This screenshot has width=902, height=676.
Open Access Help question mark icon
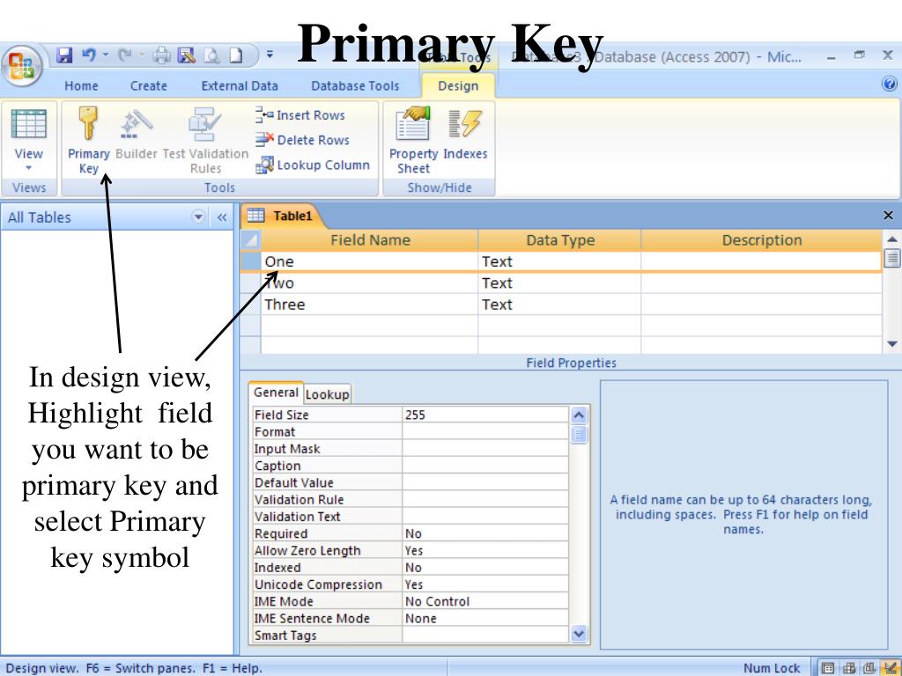890,84
